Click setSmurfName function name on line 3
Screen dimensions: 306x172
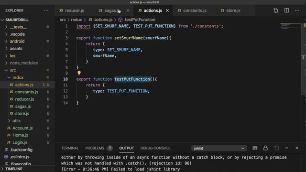click(x=129, y=38)
